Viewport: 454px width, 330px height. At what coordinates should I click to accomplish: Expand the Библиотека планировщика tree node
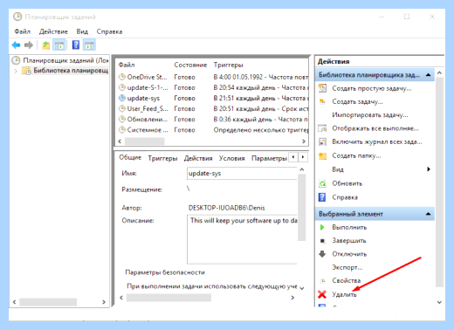(16, 71)
